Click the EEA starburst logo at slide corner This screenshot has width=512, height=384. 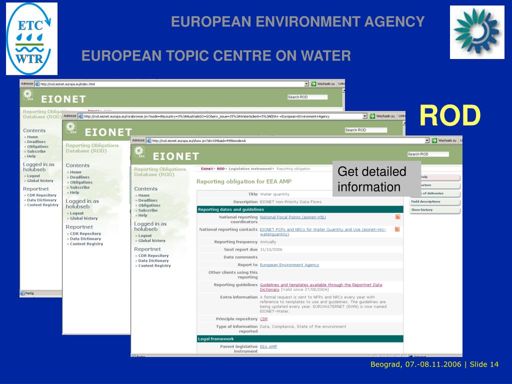477,32
